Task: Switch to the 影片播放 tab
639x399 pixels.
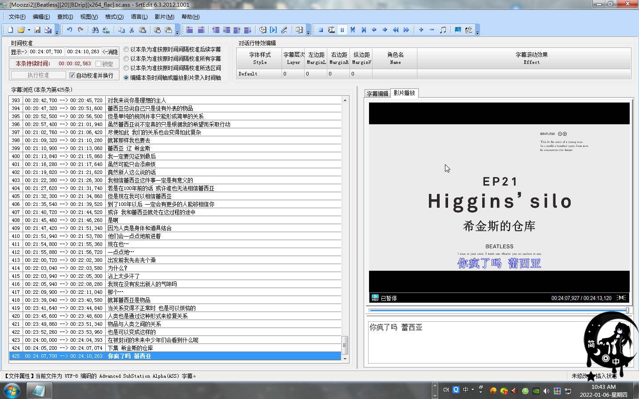Action: [x=404, y=93]
